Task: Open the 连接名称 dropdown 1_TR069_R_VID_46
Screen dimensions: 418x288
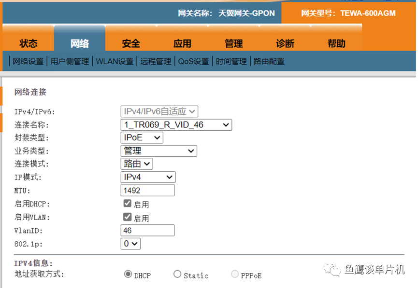Action: (176, 124)
